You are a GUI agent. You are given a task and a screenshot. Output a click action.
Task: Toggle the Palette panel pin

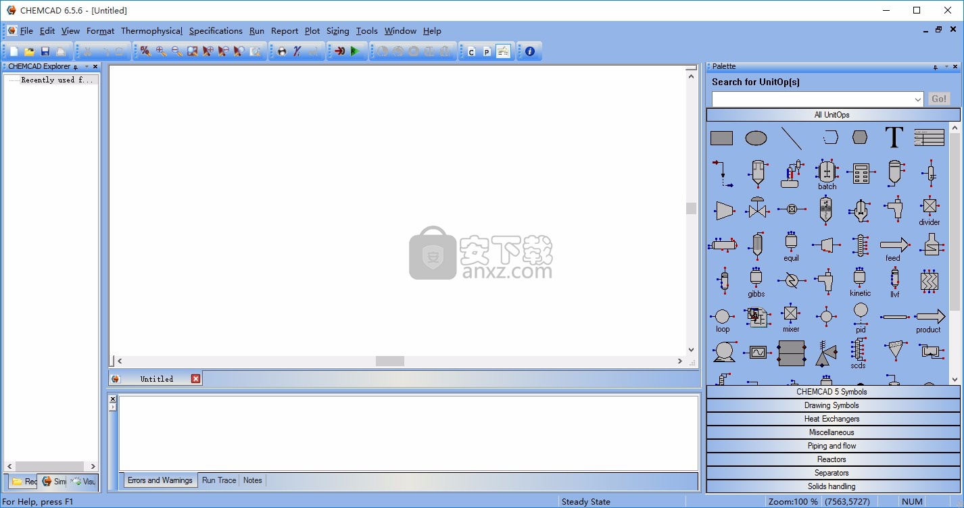(936, 67)
